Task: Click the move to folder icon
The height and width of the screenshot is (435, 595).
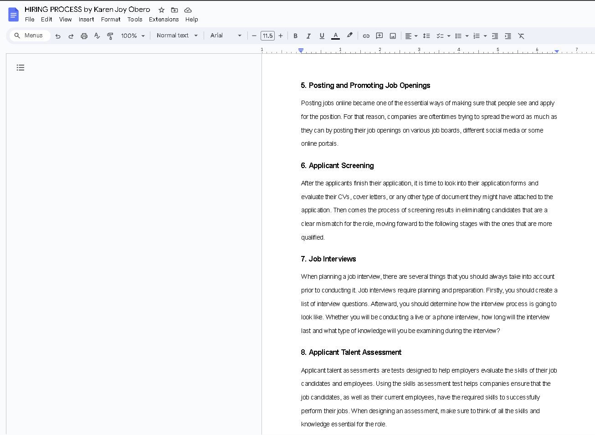Action: (174, 10)
